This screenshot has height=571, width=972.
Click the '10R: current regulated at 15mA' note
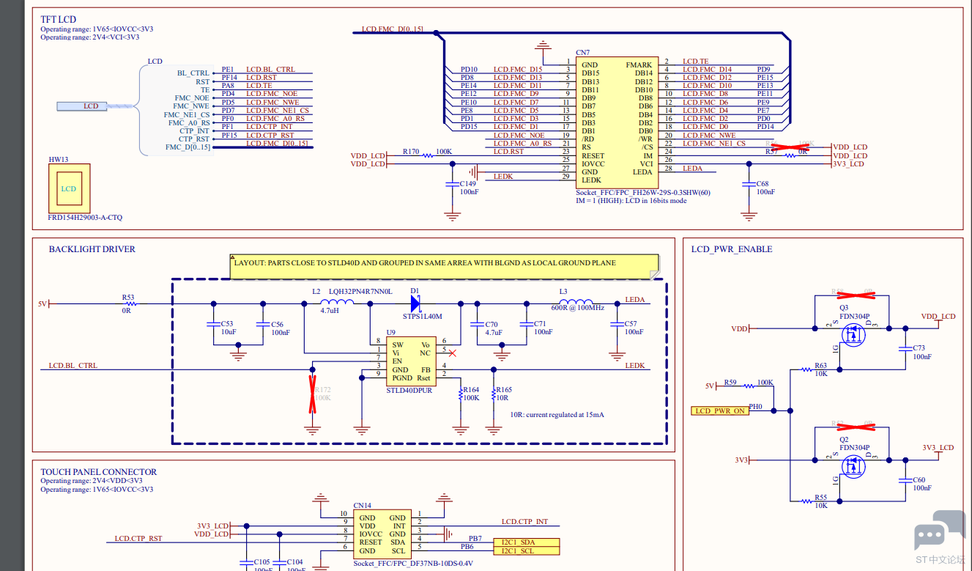(x=557, y=415)
